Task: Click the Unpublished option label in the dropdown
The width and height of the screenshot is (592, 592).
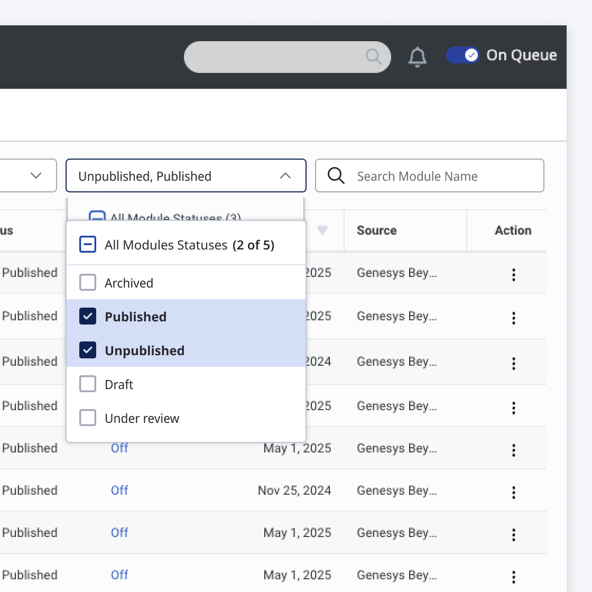Action: click(145, 350)
